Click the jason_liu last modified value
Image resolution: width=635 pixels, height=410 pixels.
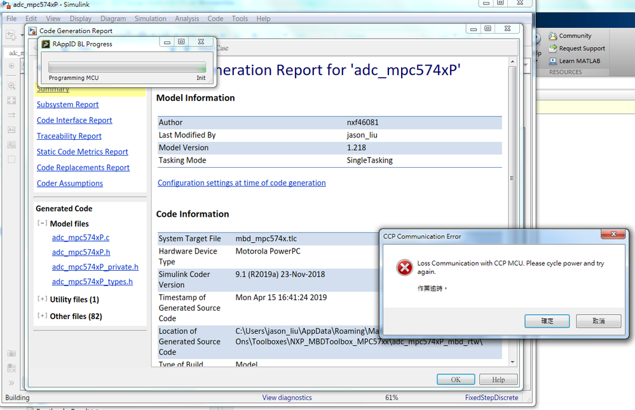click(x=362, y=135)
